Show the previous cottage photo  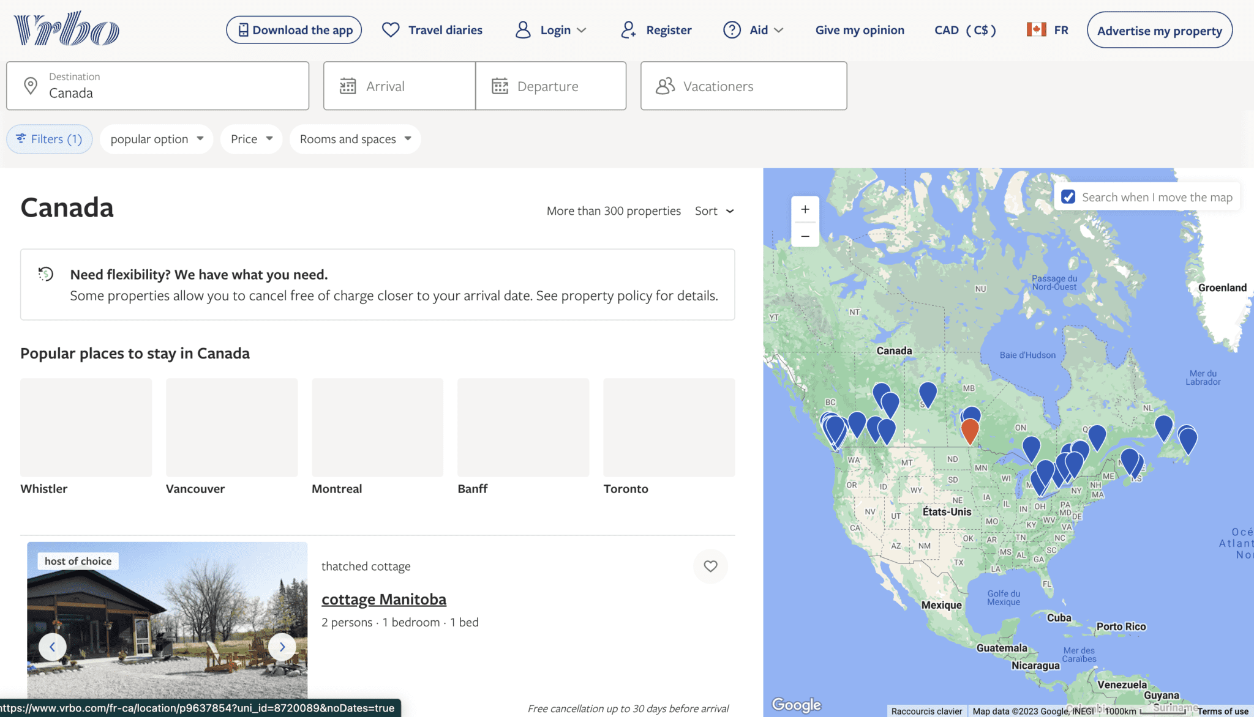click(x=53, y=647)
